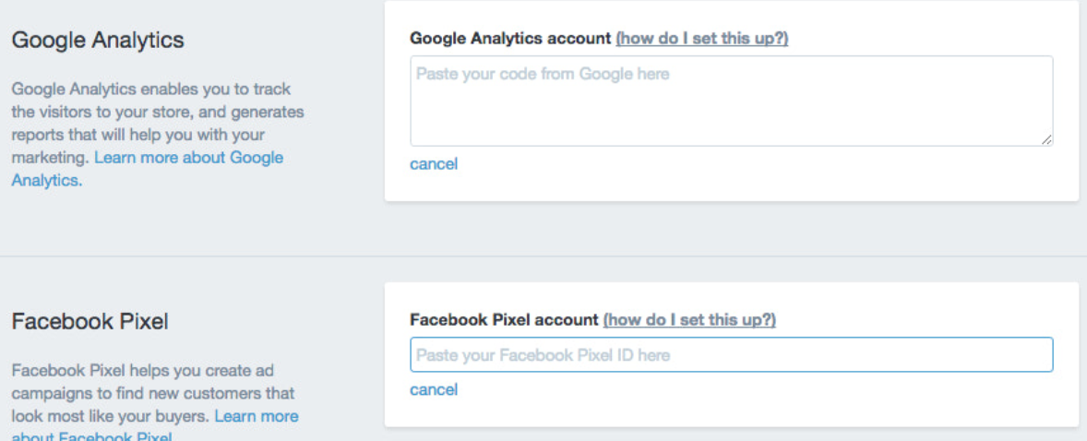1087x441 pixels.
Task: Click the "Google Analytics" section heading
Action: (98, 41)
